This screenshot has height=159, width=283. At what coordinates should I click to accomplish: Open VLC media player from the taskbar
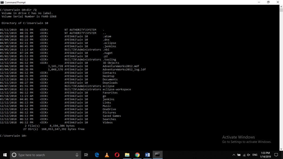(x=107, y=155)
